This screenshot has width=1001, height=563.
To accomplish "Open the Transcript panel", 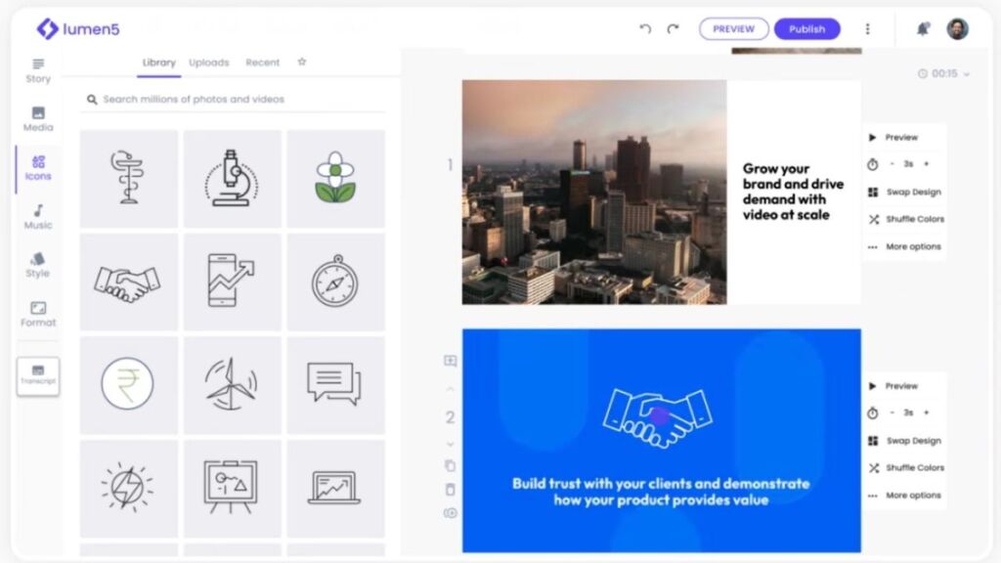I will [x=37, y=377].
